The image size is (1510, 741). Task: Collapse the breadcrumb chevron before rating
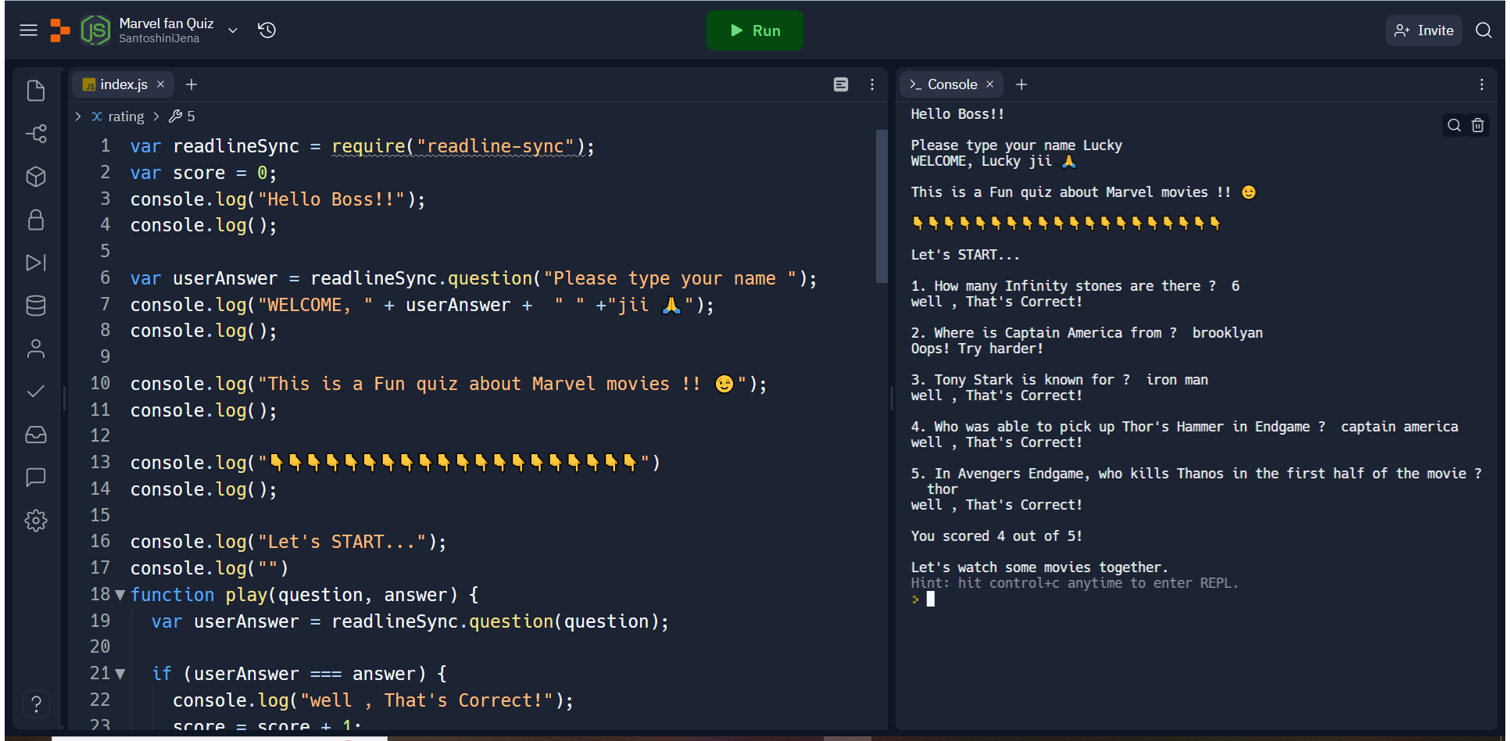point(77,116)
